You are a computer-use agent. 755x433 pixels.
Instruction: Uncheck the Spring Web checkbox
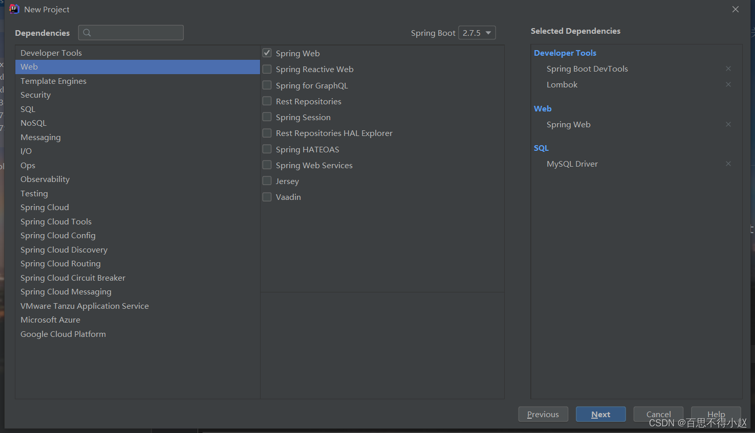click(267, 53)
